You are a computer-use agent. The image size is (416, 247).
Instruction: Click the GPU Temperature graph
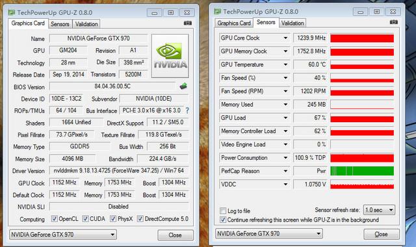[362, 64]
